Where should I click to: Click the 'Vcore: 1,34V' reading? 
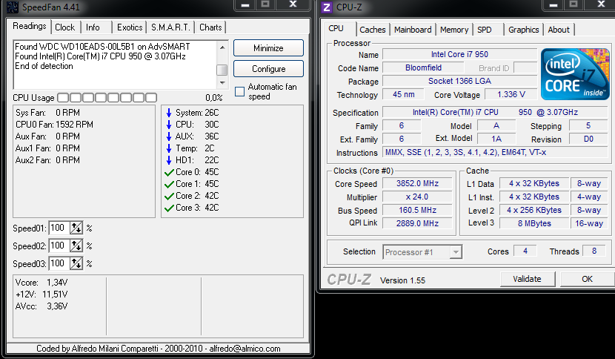41,283
